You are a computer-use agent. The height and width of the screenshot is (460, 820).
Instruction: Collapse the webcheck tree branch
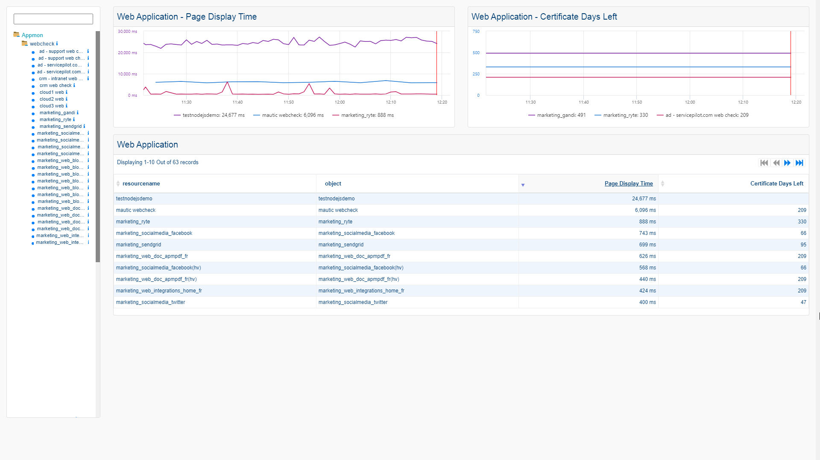[x=24, y=43]
